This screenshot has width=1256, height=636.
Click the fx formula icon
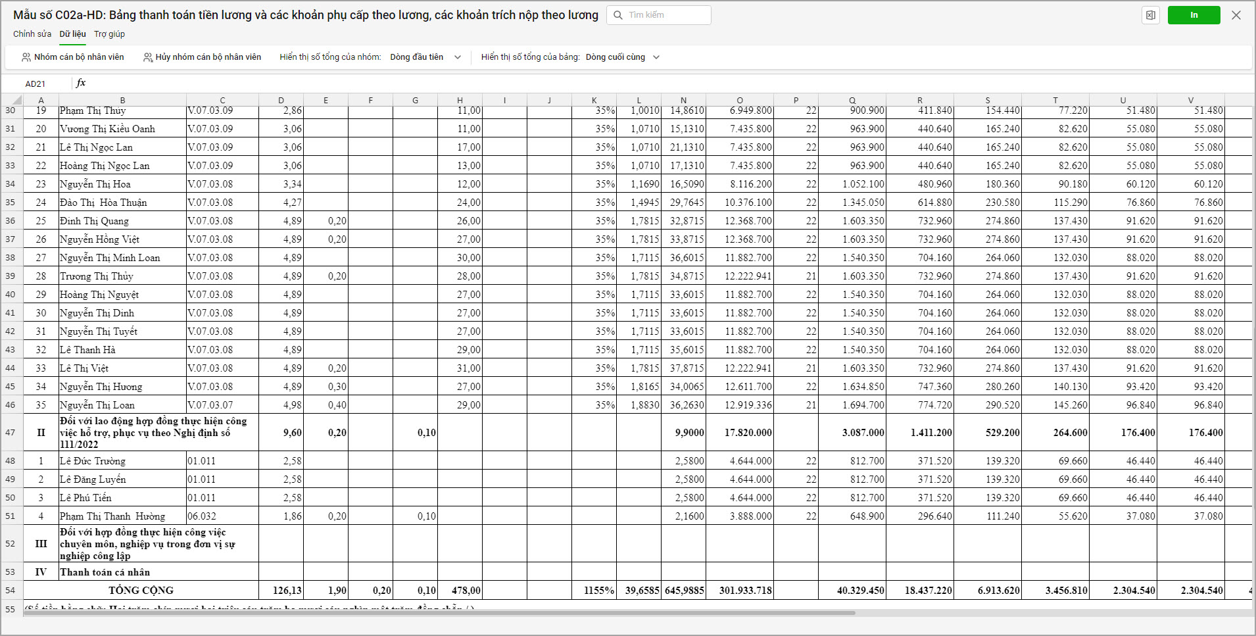(81, 83)
